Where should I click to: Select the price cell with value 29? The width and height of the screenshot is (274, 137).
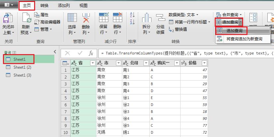pos(194,84)
